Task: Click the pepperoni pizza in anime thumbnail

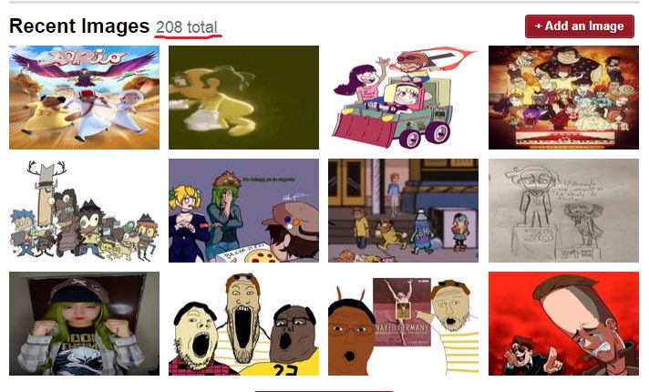Action: (262, 257)
